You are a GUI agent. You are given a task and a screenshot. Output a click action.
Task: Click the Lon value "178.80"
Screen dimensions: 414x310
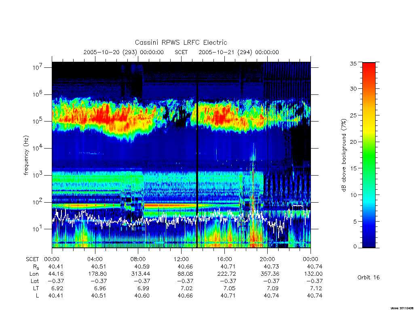point(97,274)
